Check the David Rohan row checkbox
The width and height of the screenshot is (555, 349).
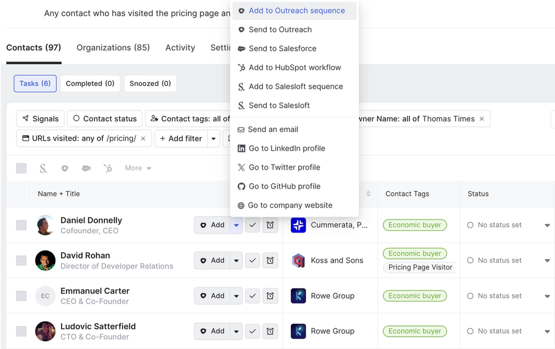tap(21, 261)
